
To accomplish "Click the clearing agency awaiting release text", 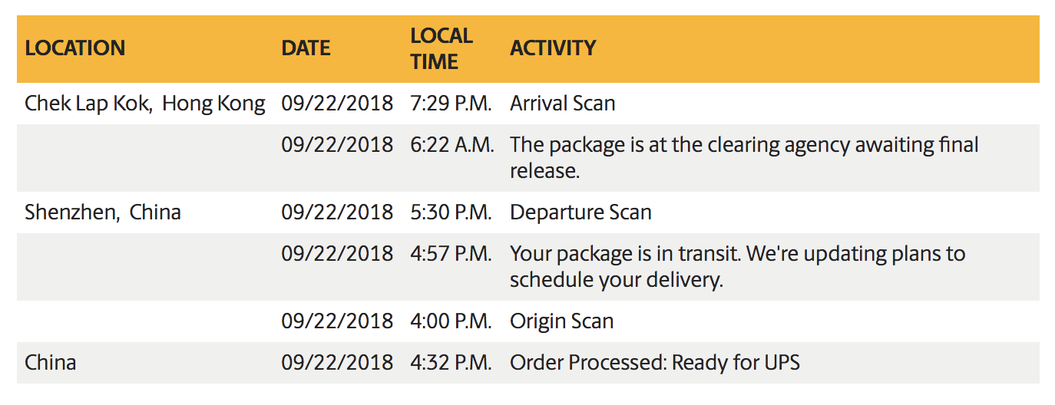I will (744, 157).
